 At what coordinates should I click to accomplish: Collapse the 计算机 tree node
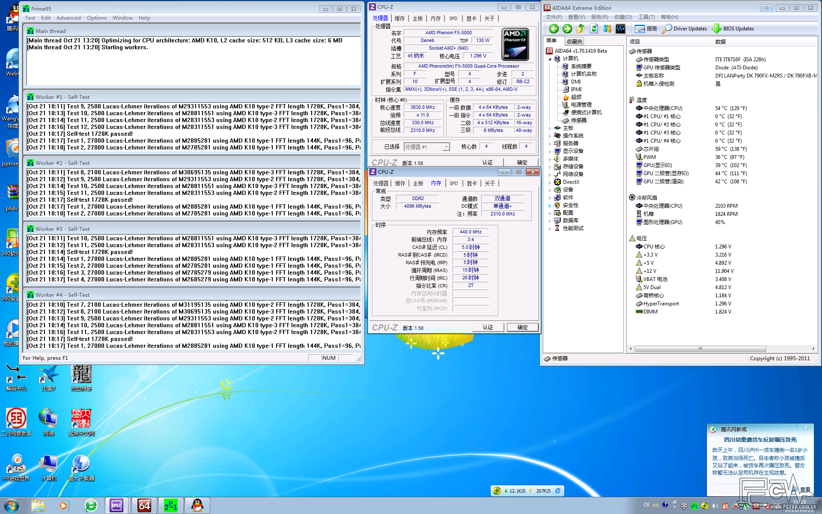pos(550,59)
